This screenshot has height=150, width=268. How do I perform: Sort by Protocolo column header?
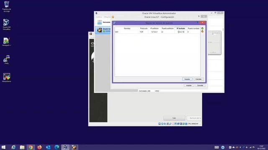144,28
